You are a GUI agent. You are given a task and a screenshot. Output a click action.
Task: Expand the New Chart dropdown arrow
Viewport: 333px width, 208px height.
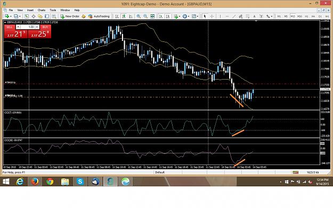tap(11, 16)
